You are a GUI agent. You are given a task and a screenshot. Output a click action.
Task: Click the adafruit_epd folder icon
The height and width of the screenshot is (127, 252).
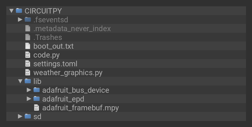(37, 99)
